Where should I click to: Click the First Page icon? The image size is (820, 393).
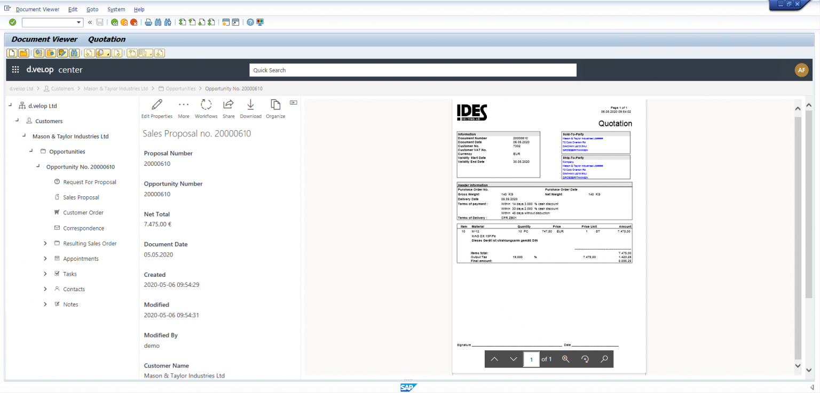click(183, 22)
